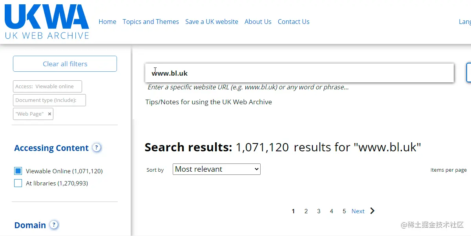Click the Domain section heading
471x236 pixels.
(30, 225)
